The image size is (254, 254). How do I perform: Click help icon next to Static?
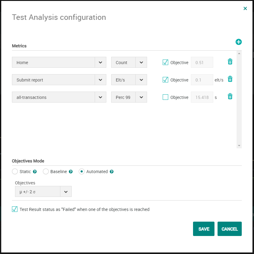(35, 172)
